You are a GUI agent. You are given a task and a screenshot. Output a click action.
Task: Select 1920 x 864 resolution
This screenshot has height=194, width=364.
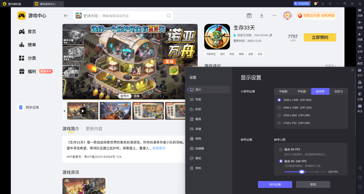(279, 115)
